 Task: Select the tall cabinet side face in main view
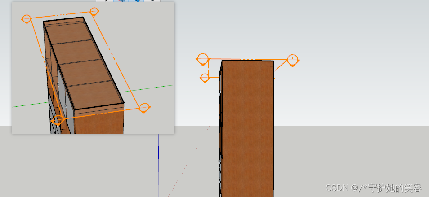click(x=248, y=131)
